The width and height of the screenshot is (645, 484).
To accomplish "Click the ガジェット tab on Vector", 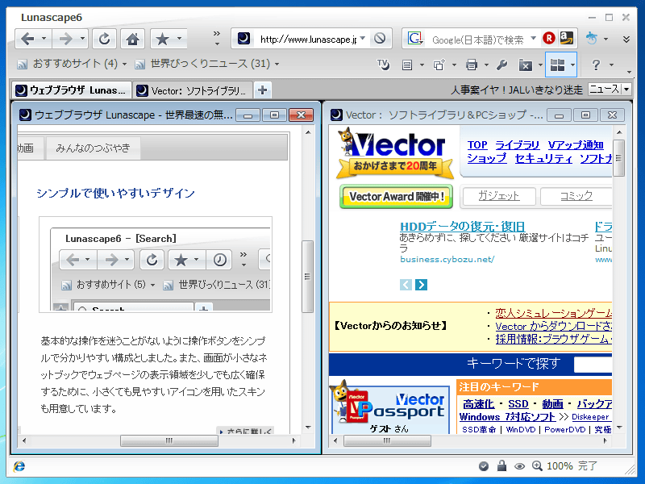I will tap(499, 196).
